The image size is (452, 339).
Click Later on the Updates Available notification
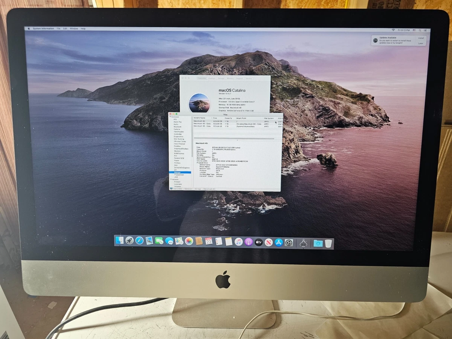421,44
